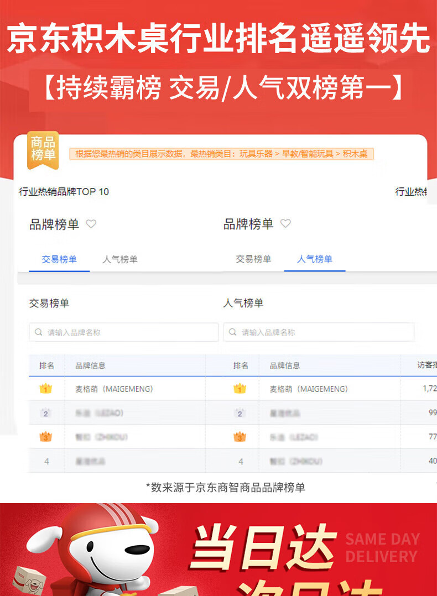The width and height of the screenshot is (437, 596).
Task: Click 品牌信息 column header in 人气榜单 table
Action: coord(285,365)
